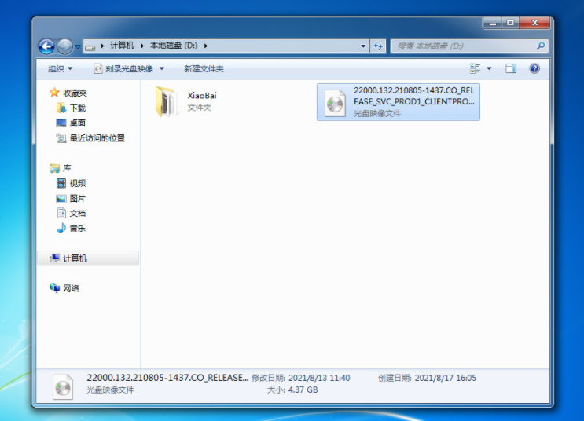584x421 pixels.
Task: Click the 库 libraries icon
Action: (x=54, y=168)
